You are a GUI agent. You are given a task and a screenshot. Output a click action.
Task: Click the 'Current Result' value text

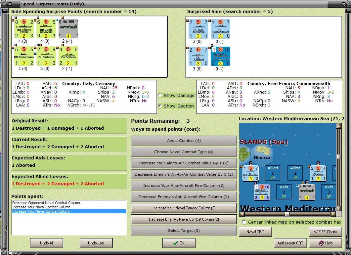tap(58, 147)
